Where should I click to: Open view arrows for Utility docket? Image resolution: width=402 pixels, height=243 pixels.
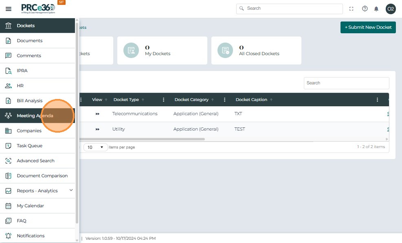(97, 129)
